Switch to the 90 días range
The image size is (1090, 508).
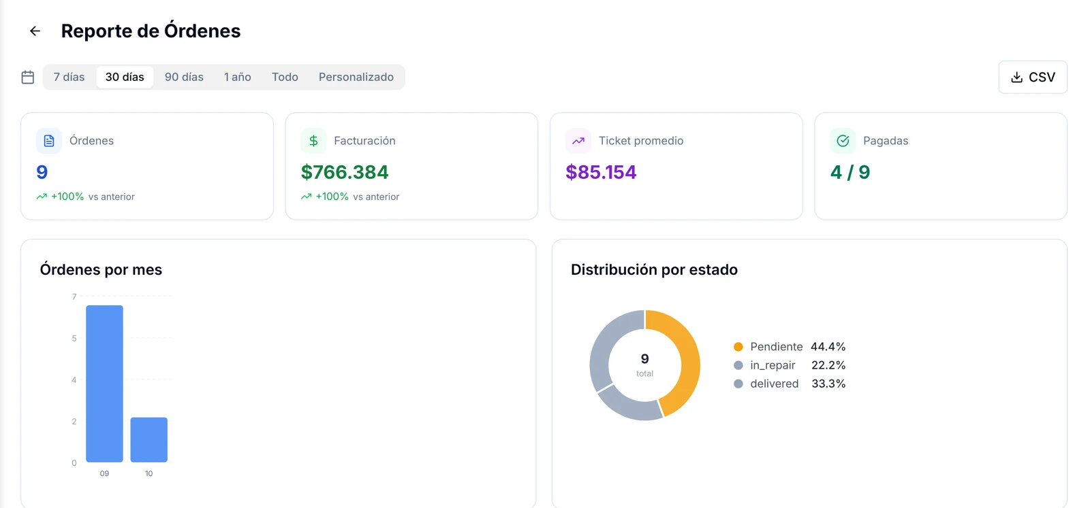pyautogui.click(x=184, y=77)
